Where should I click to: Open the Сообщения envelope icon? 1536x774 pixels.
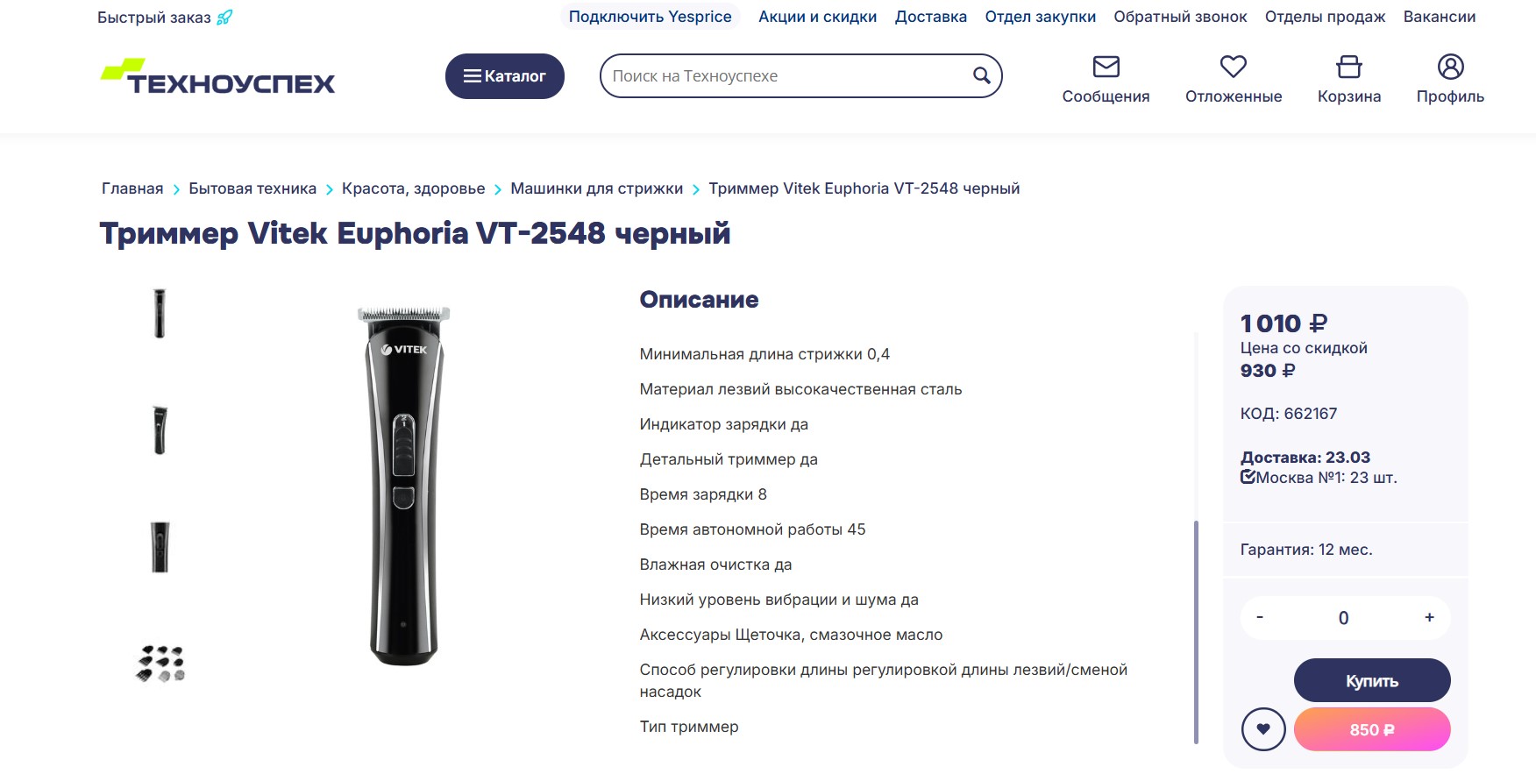1106,67
